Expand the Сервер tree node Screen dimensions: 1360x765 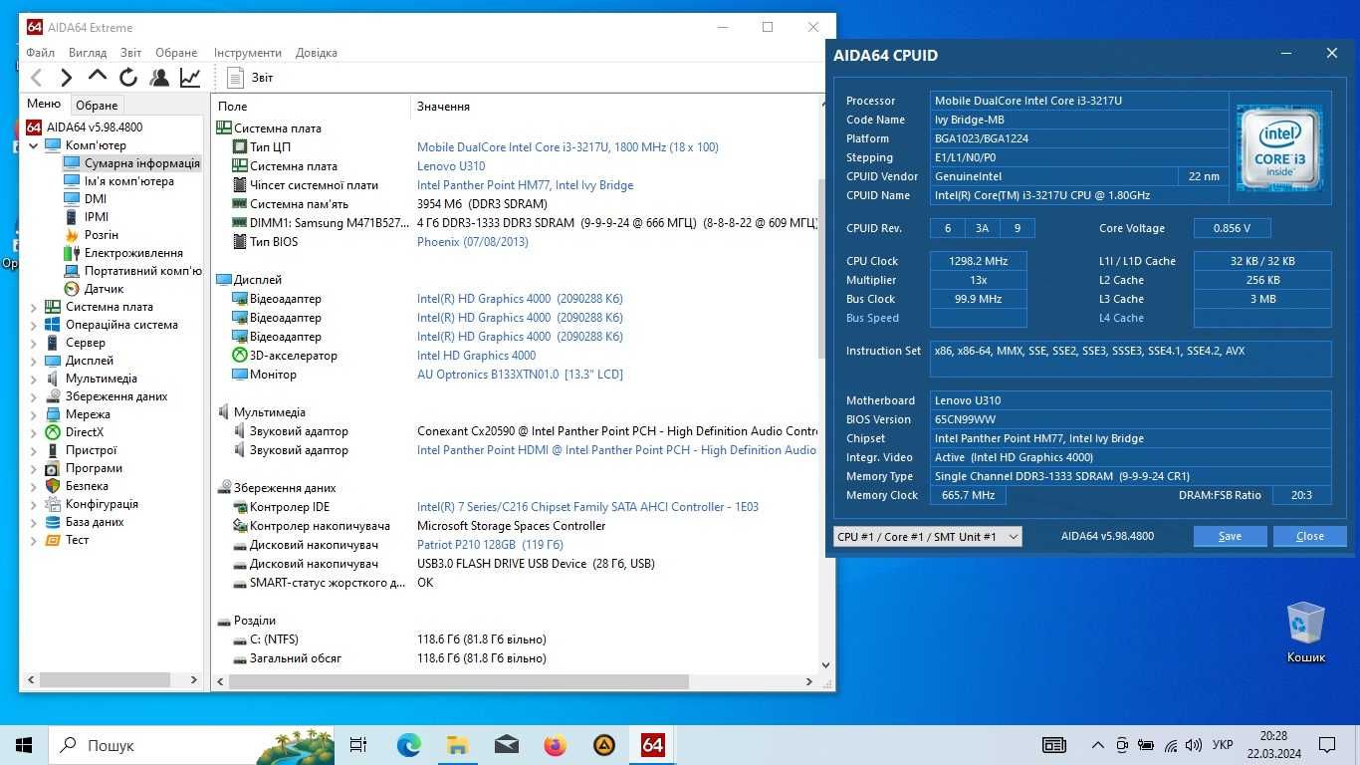pos(33,343)
